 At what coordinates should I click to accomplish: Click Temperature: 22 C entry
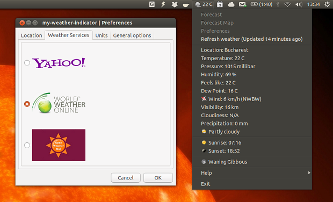coord(252,58)
